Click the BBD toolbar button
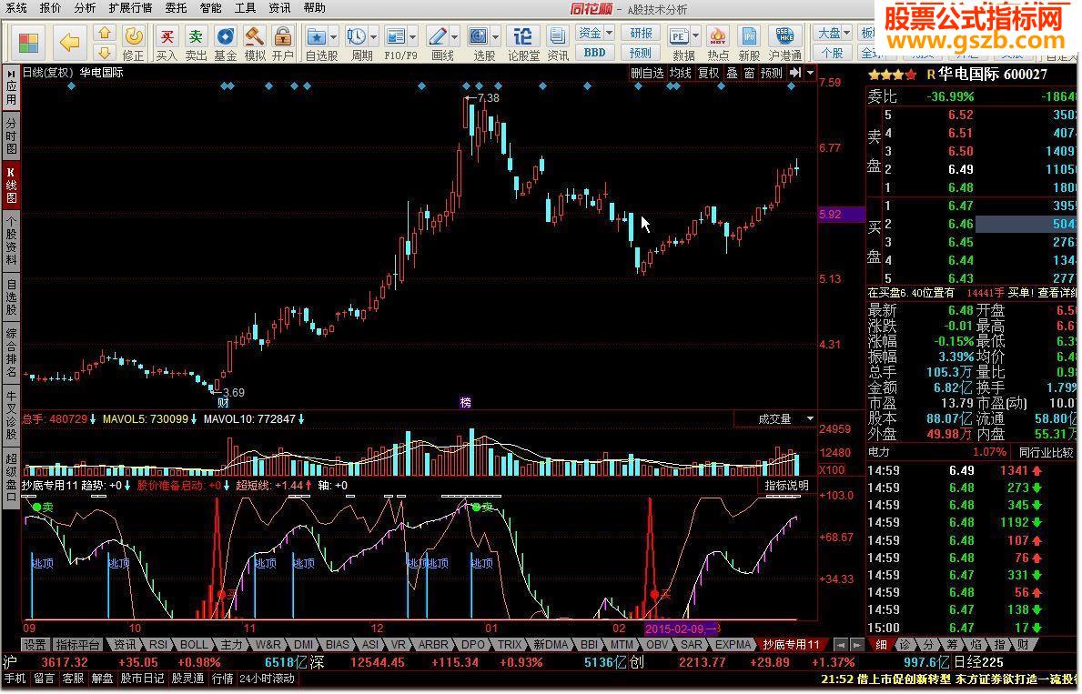This screenshot has height=694, width=1082. tap(594, 53)
